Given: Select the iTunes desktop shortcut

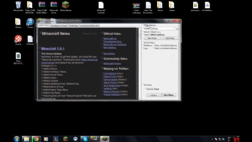Looking at the screenshot, I should tap(30, 23).
